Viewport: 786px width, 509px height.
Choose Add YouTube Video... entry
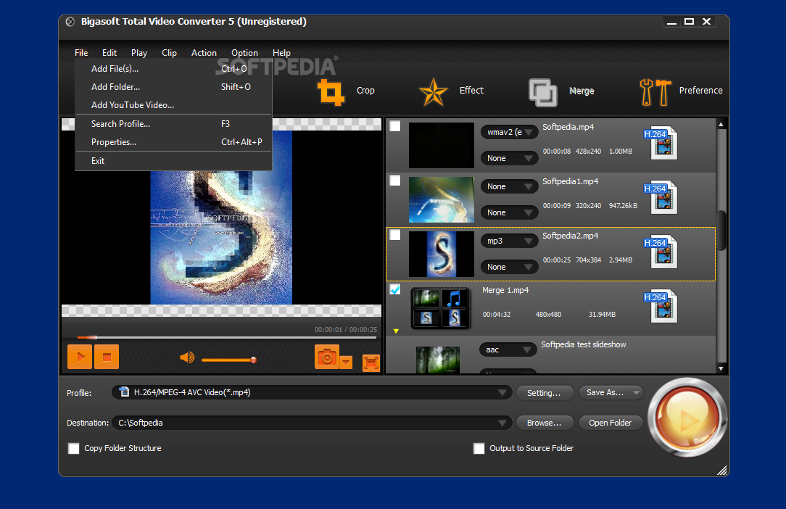tap(173, 105)
